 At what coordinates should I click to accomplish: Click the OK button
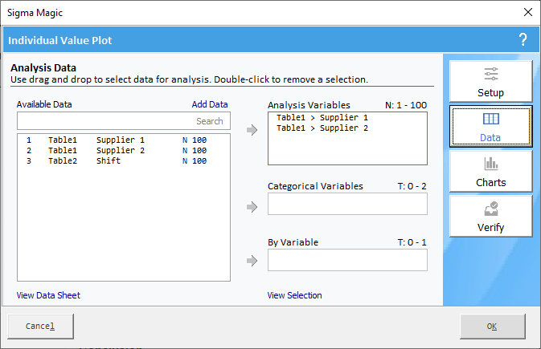493,327
